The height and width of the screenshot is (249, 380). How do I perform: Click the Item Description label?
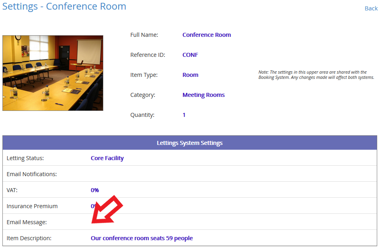coord(29,238)
